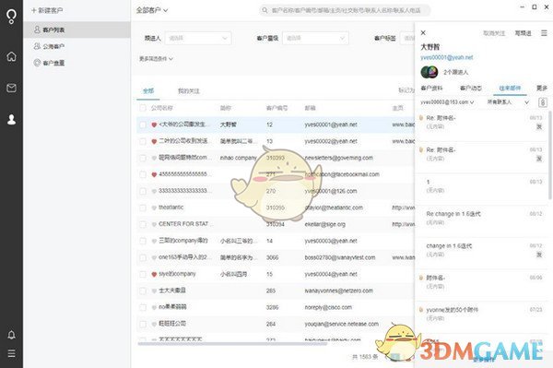Expand the 全部客户 dropdown at top

[152, 10]
